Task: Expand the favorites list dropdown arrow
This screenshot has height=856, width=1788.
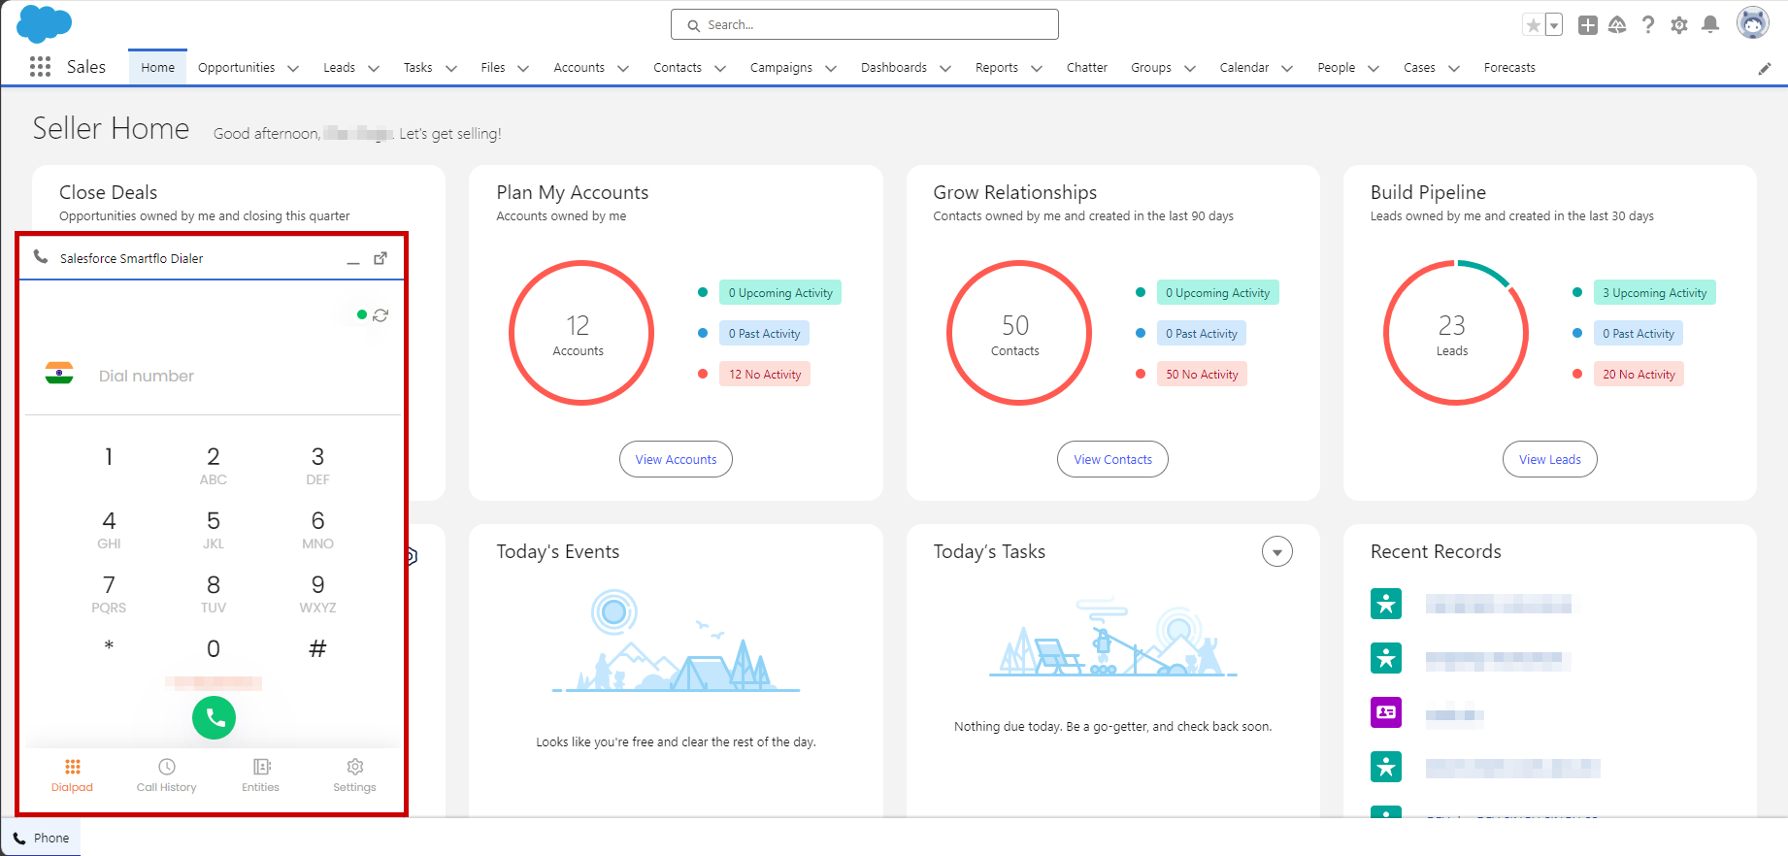Action: point(1554,25)
